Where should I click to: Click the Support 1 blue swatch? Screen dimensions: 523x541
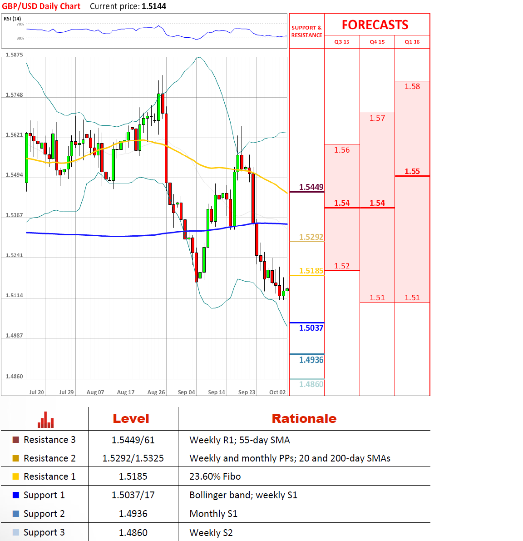coord(15,495)
